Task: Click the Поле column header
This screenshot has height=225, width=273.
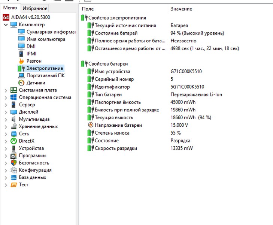Action: pyautogui.click(x=88, y=9)
